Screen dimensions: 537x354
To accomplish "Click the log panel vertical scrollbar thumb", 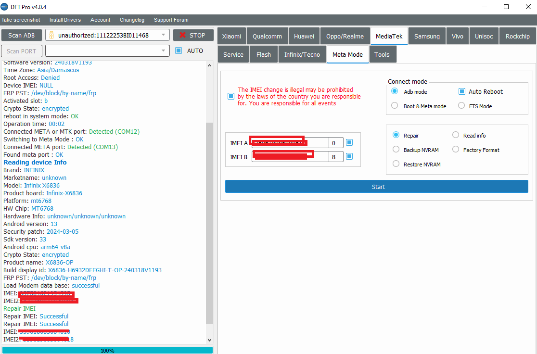I will pyautogui.click(x=209, y=223).
